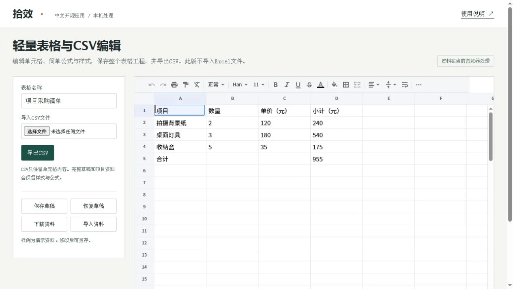
Task: Open the text color picker
Action: (x=321, y=85)
